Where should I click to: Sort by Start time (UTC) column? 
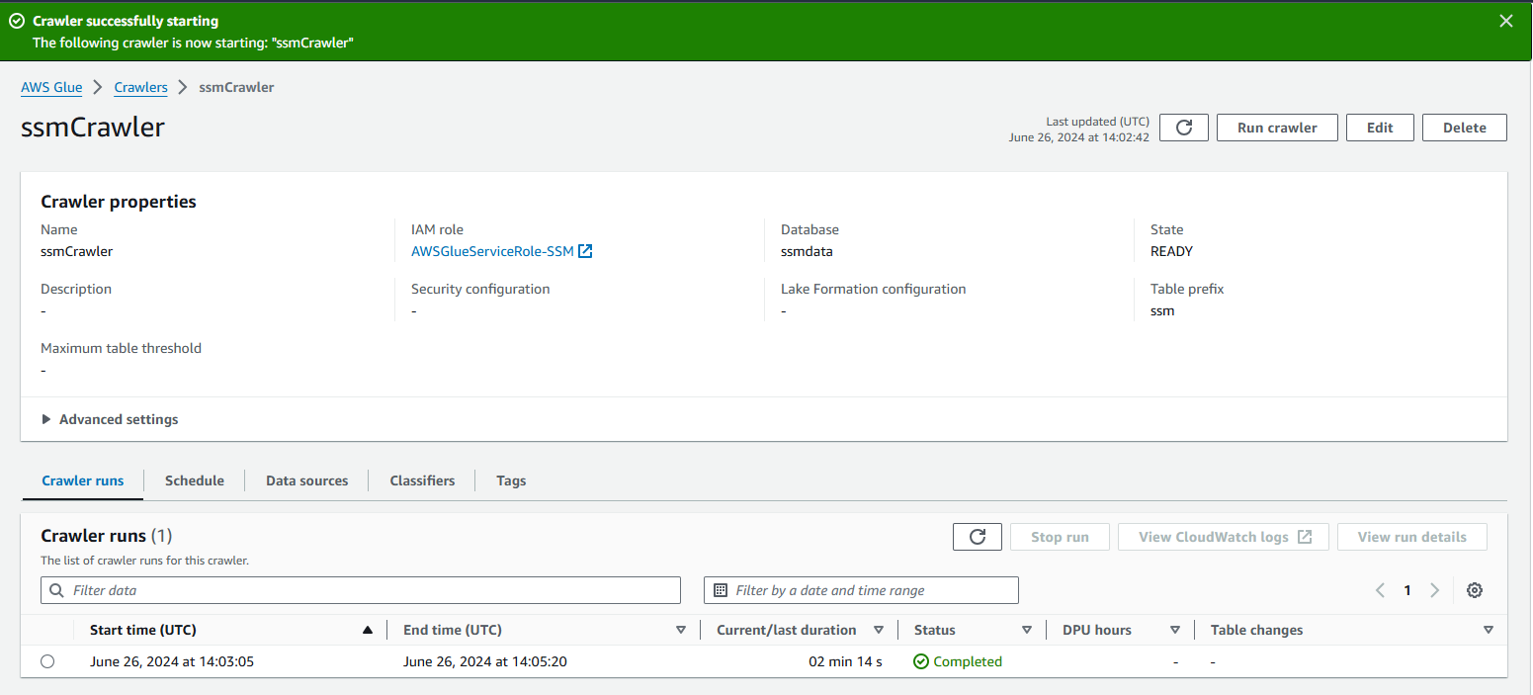368,630
